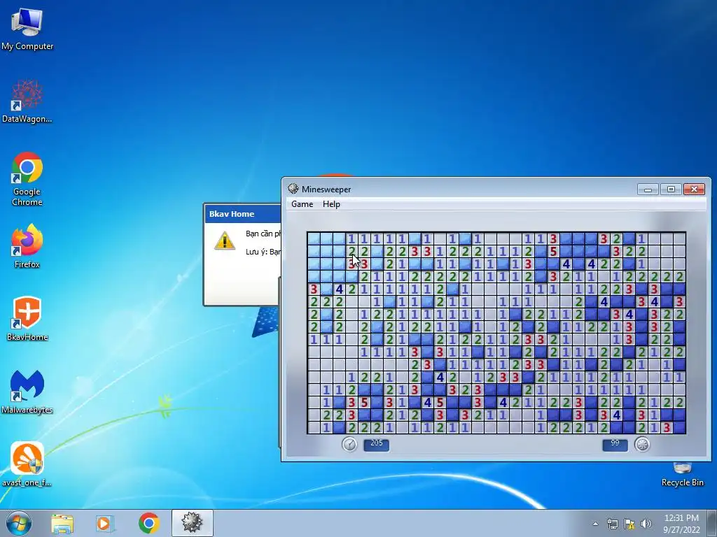
Task: Minimize the Minesweeper window
Action: coord(648,189)
